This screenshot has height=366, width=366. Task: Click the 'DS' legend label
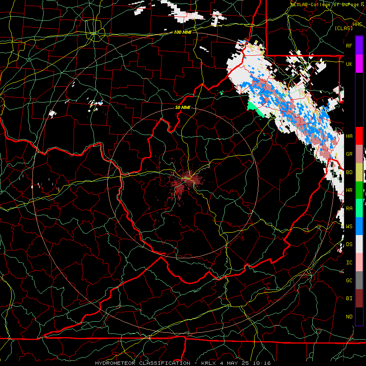(349, 244)
